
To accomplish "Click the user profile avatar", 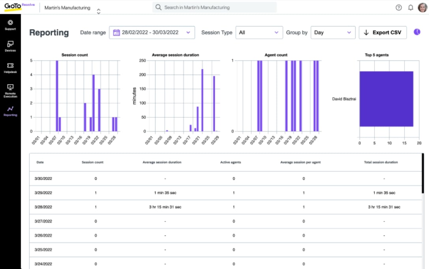I will point(422,8).
